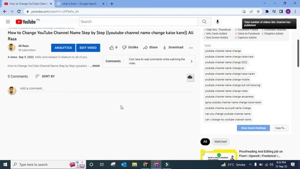300x169 pixels.
Task: Open the ANALYTICS button
Action: pyautogui.click(x=63, y=48)
